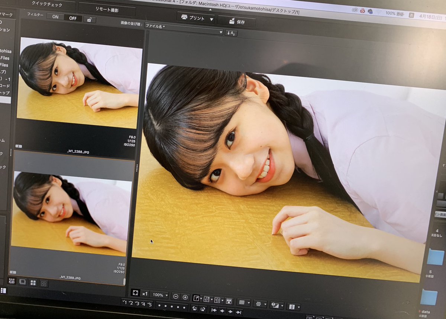Click the Wi-Fi menu bar icon
The height and width of the screenshot is (319, 446).
pos(379,12)
